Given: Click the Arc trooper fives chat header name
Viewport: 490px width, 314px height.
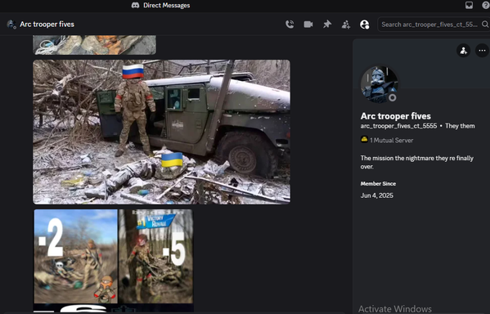Looking at the screenshot, I should click(47, 25).
